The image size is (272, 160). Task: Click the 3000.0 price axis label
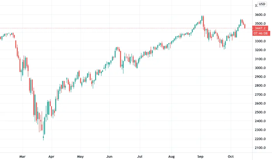260,68
